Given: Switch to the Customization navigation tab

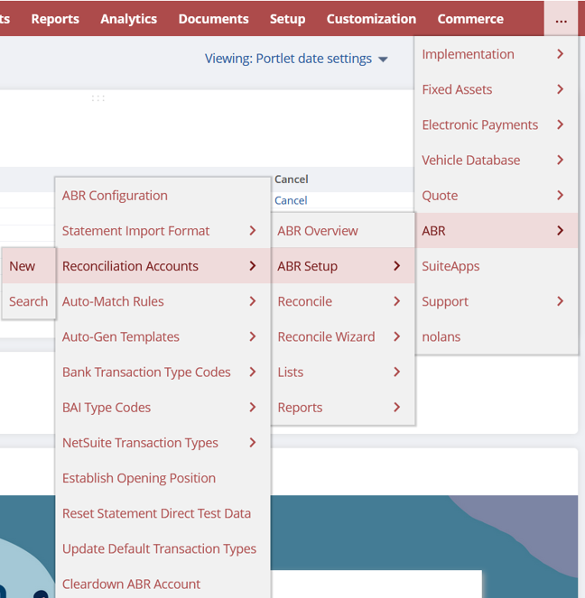Looking at the screenshot, I should coord(371,19).
